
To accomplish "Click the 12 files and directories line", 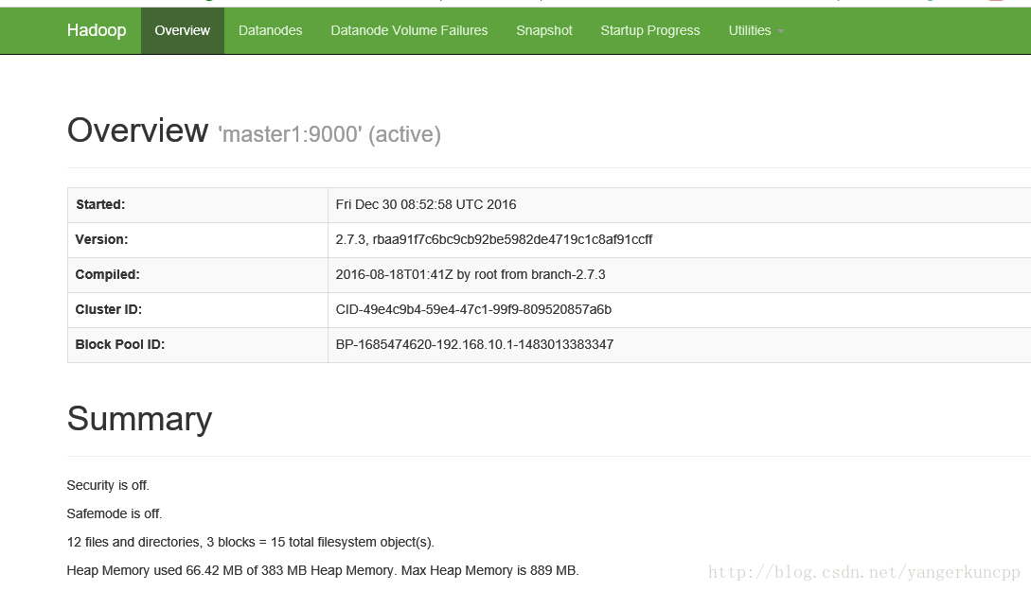I will click(251, 542).
